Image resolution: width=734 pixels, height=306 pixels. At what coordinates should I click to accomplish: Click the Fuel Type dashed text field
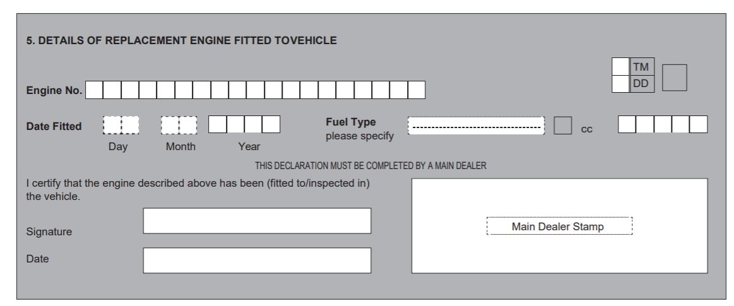click(477, 126)
